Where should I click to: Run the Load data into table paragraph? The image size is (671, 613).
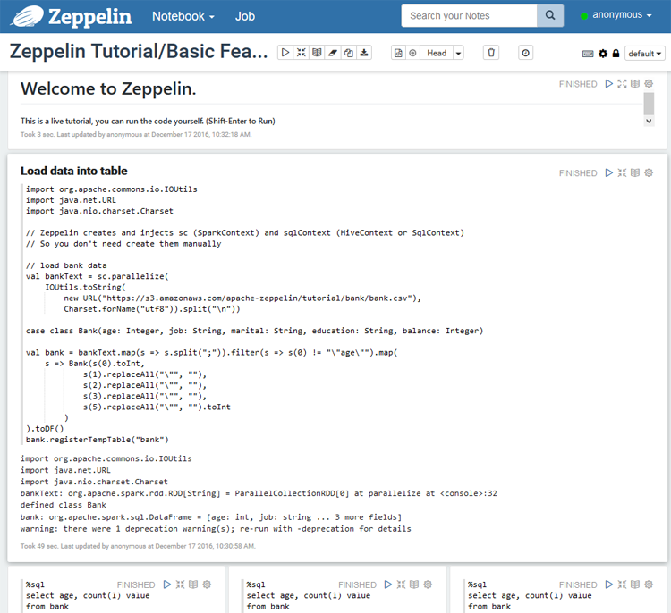tap(609, 172)
